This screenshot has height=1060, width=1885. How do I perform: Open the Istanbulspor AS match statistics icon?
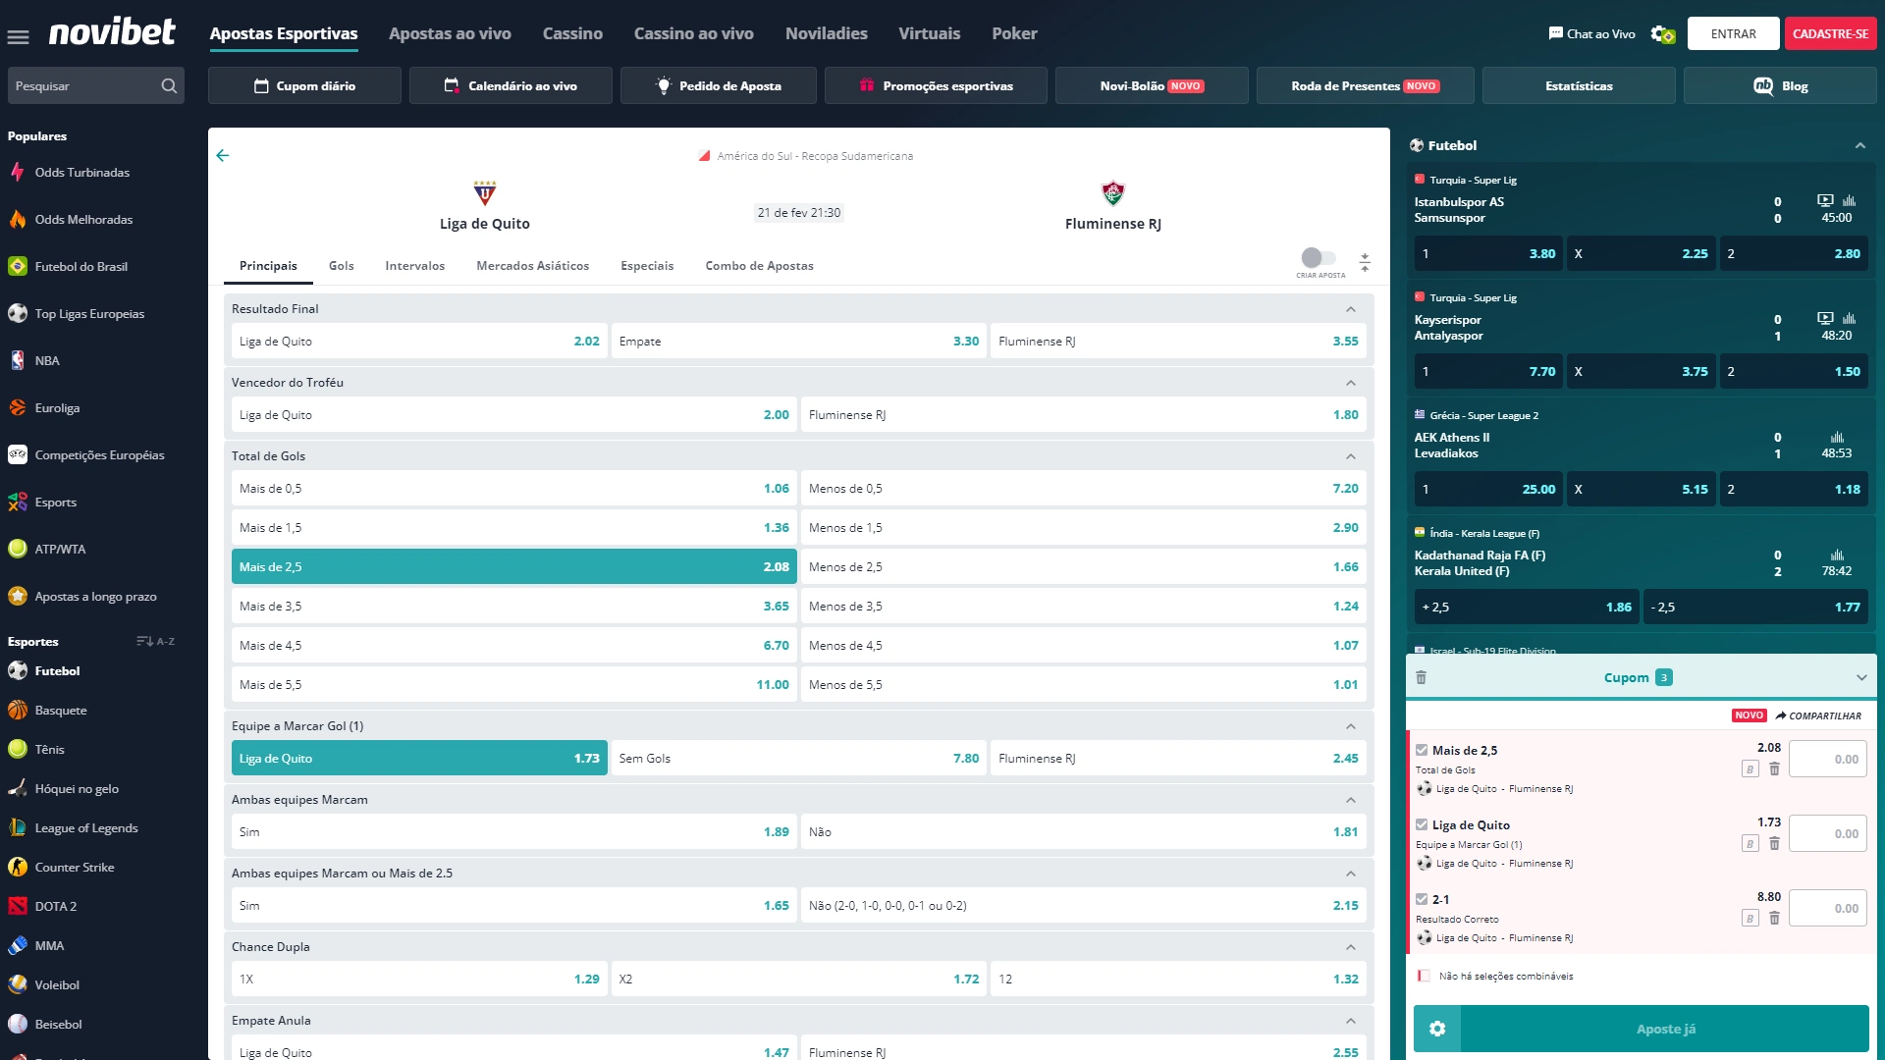click(1849, 201)
